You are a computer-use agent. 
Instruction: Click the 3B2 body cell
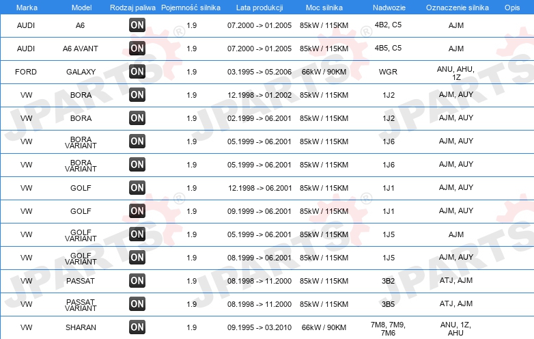tap(389, 281)
